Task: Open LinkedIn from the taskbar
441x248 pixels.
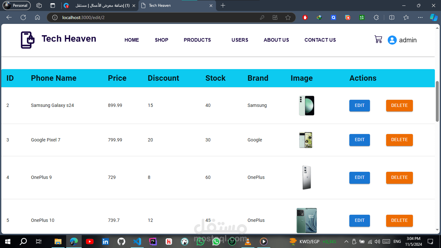Action: [x=105, y=241]
